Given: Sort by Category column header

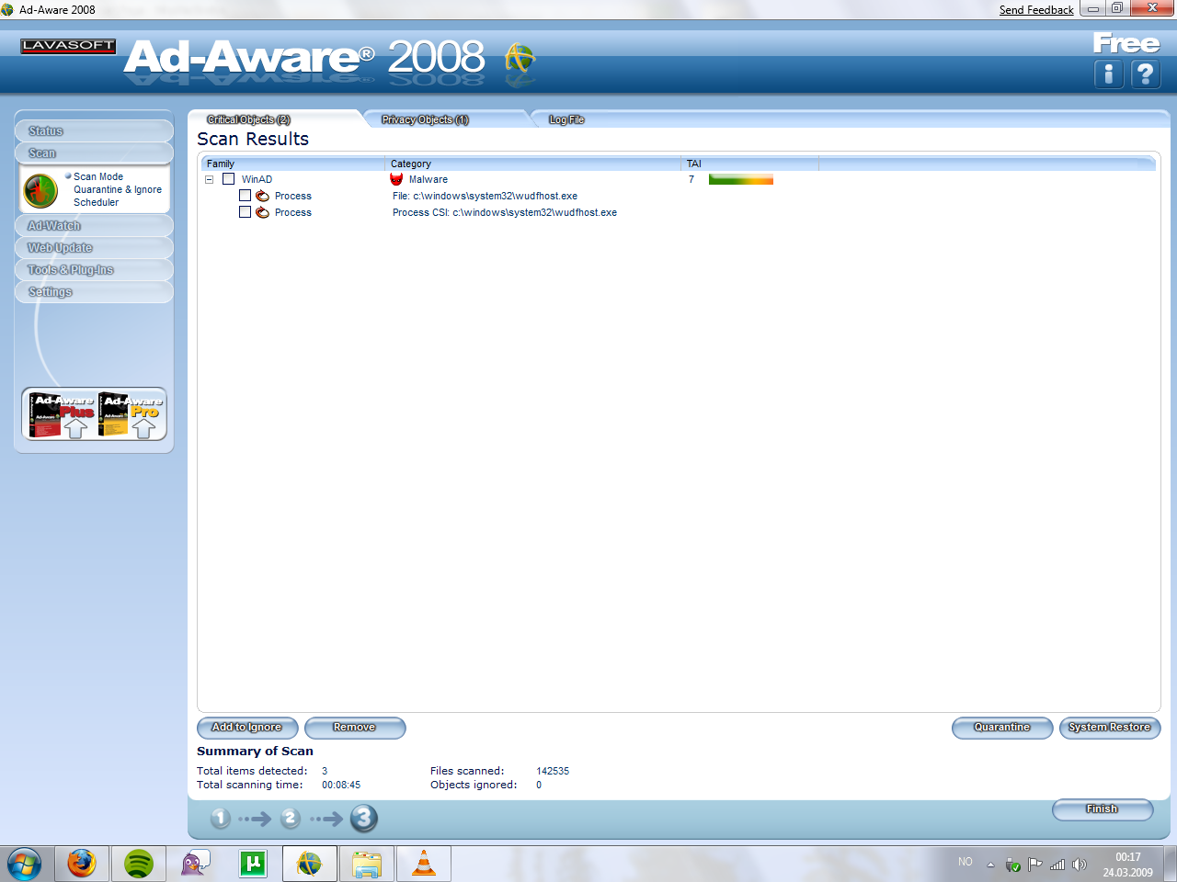Looking at the screenshot, I should 532,164.
